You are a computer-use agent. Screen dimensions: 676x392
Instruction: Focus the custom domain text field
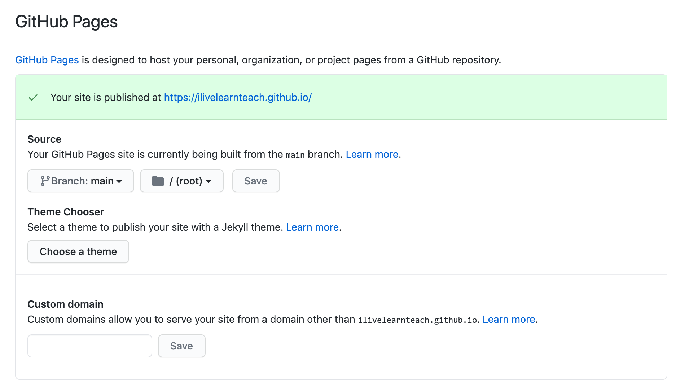coord(90,346)
